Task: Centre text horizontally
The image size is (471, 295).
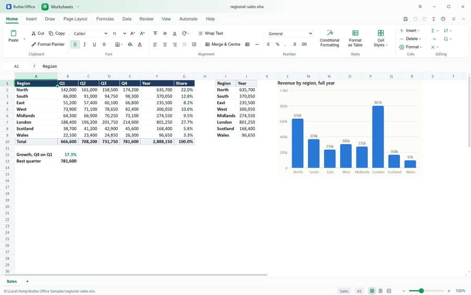Action: (165, 45)
